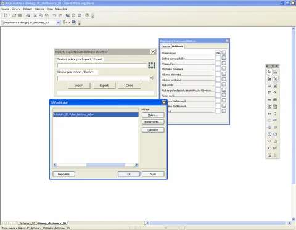This screenshot has width=296, height=230.
Task: Click the right arrow of action list scrollbar
Action: point(136,165)
